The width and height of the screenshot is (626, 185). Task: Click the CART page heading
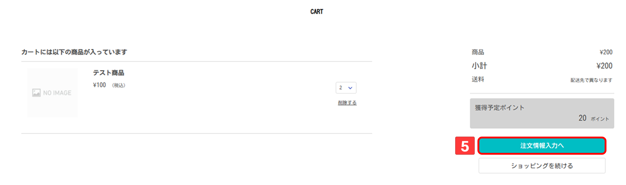point(317,12)
